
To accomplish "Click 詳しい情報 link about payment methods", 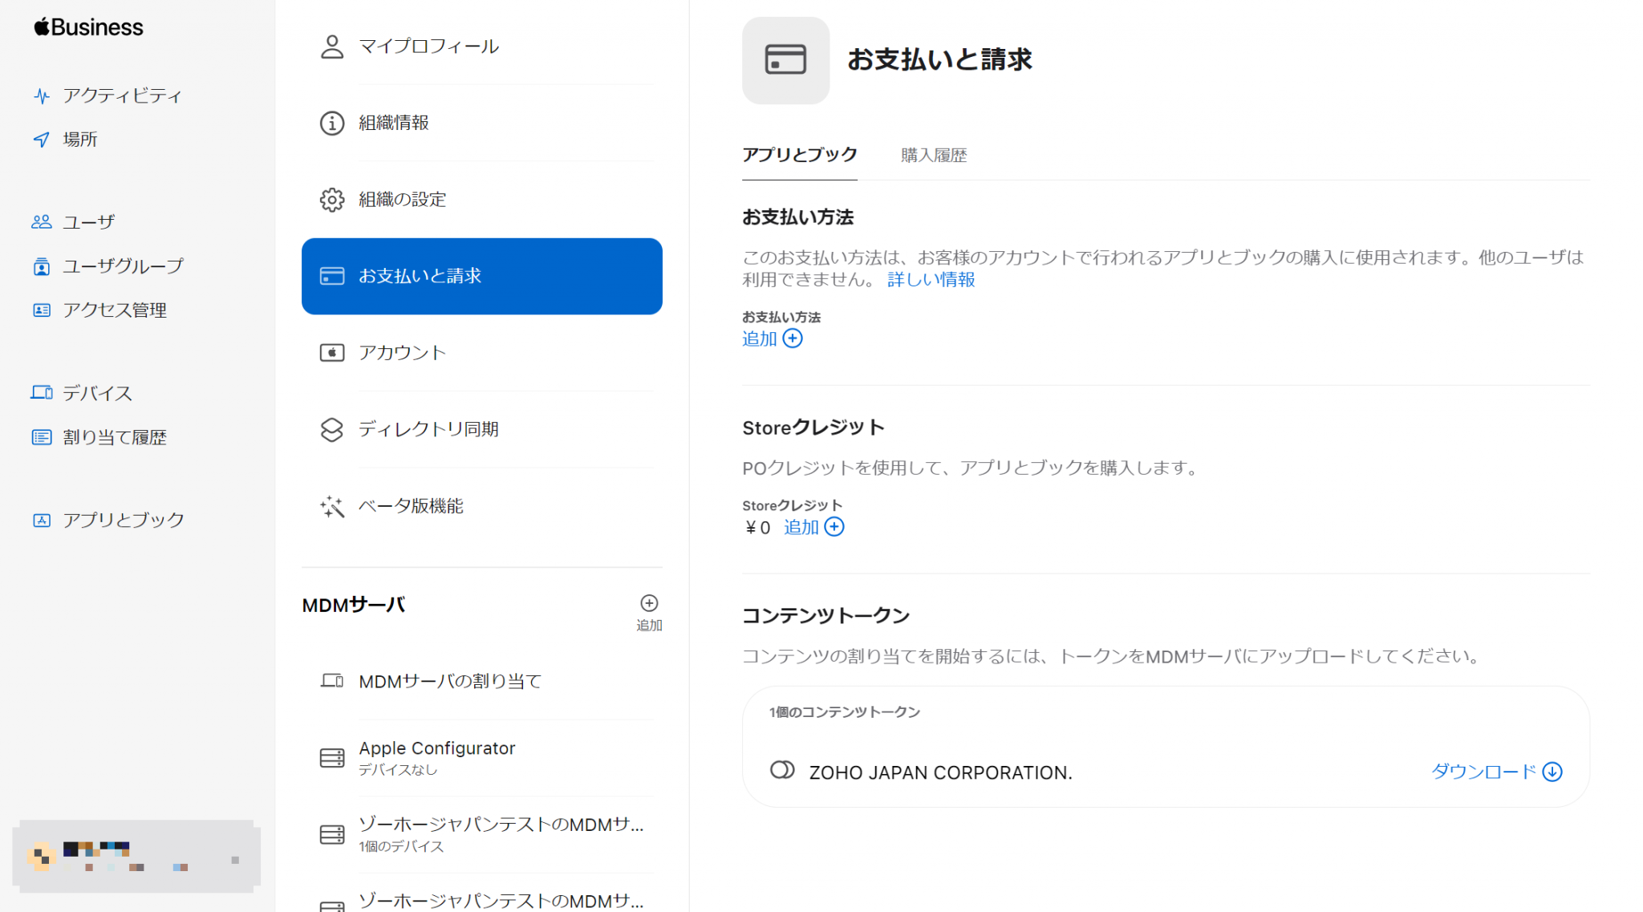I will click(929, 279).
